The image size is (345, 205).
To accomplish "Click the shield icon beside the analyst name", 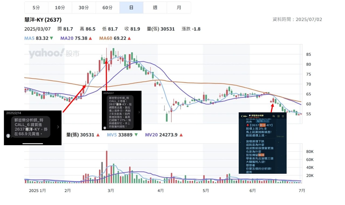I will (x=250, y=116).
